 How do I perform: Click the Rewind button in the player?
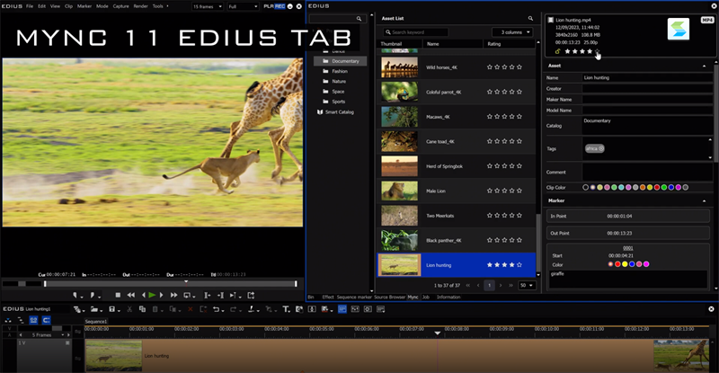pyautogui.click(x=130, y=296)
